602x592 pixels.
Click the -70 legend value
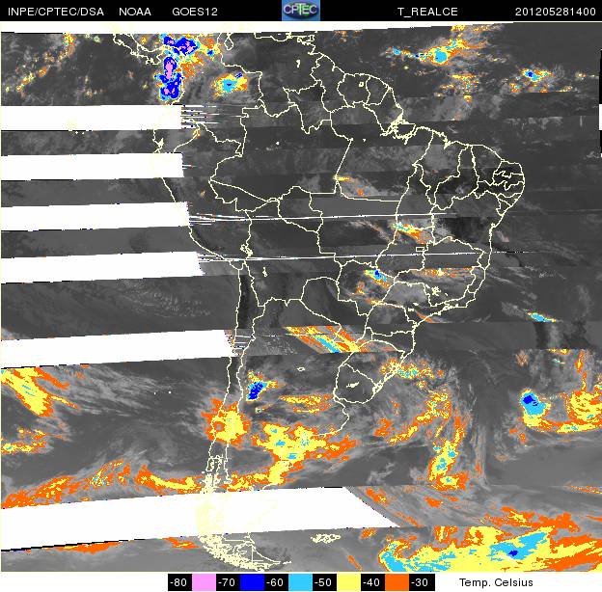(227, 582)
